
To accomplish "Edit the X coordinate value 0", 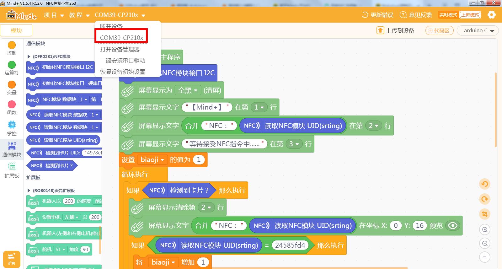I will pos(396,225).
